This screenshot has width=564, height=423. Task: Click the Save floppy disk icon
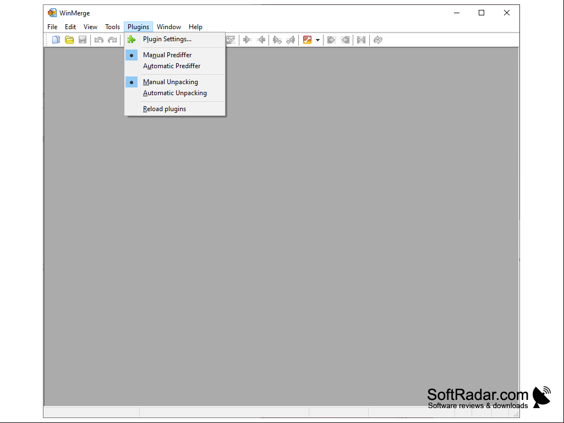click(x=83, y=40)
